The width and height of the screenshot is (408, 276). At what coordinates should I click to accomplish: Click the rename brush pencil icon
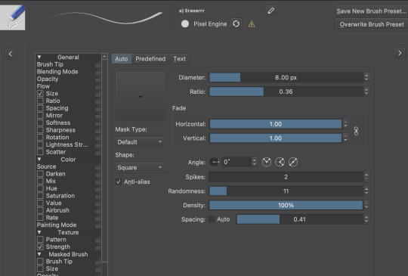pyautogui.click(x=271, y=11)
